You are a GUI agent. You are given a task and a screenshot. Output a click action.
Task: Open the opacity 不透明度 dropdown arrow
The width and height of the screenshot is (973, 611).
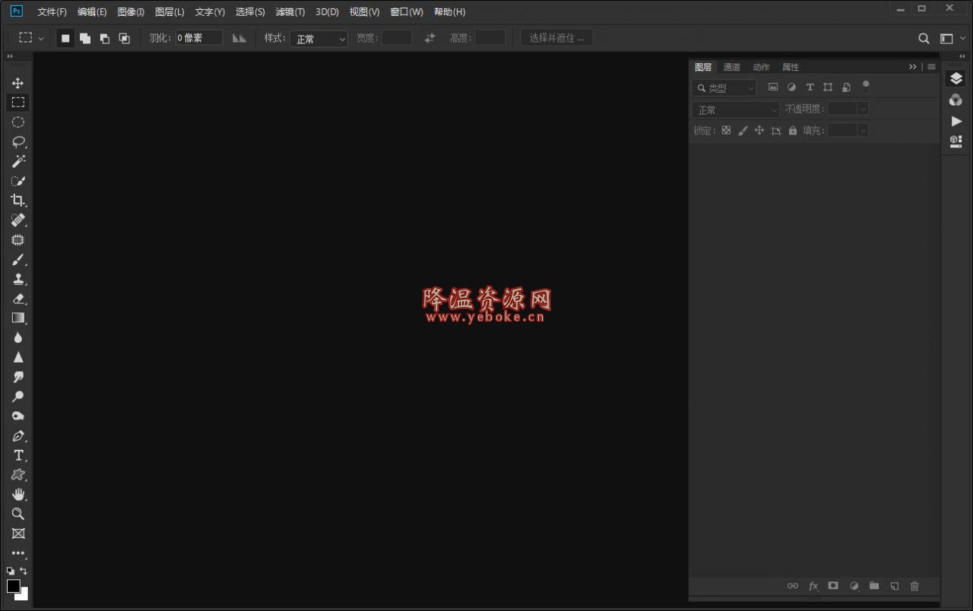pos(863,109)
